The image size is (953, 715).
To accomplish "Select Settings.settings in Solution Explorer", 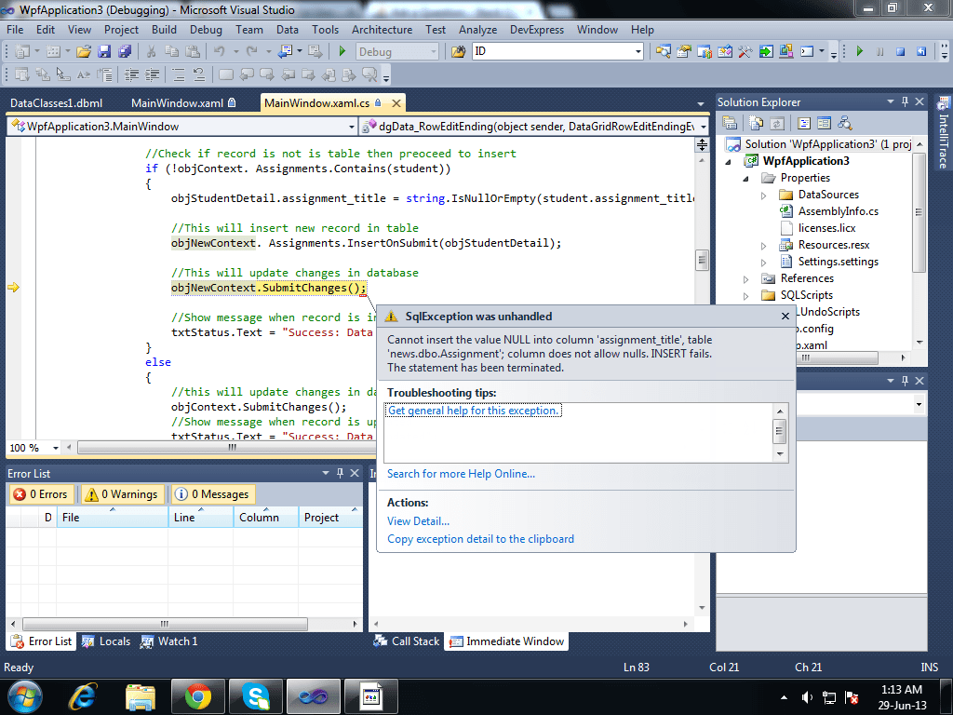I will pos(838,262).
